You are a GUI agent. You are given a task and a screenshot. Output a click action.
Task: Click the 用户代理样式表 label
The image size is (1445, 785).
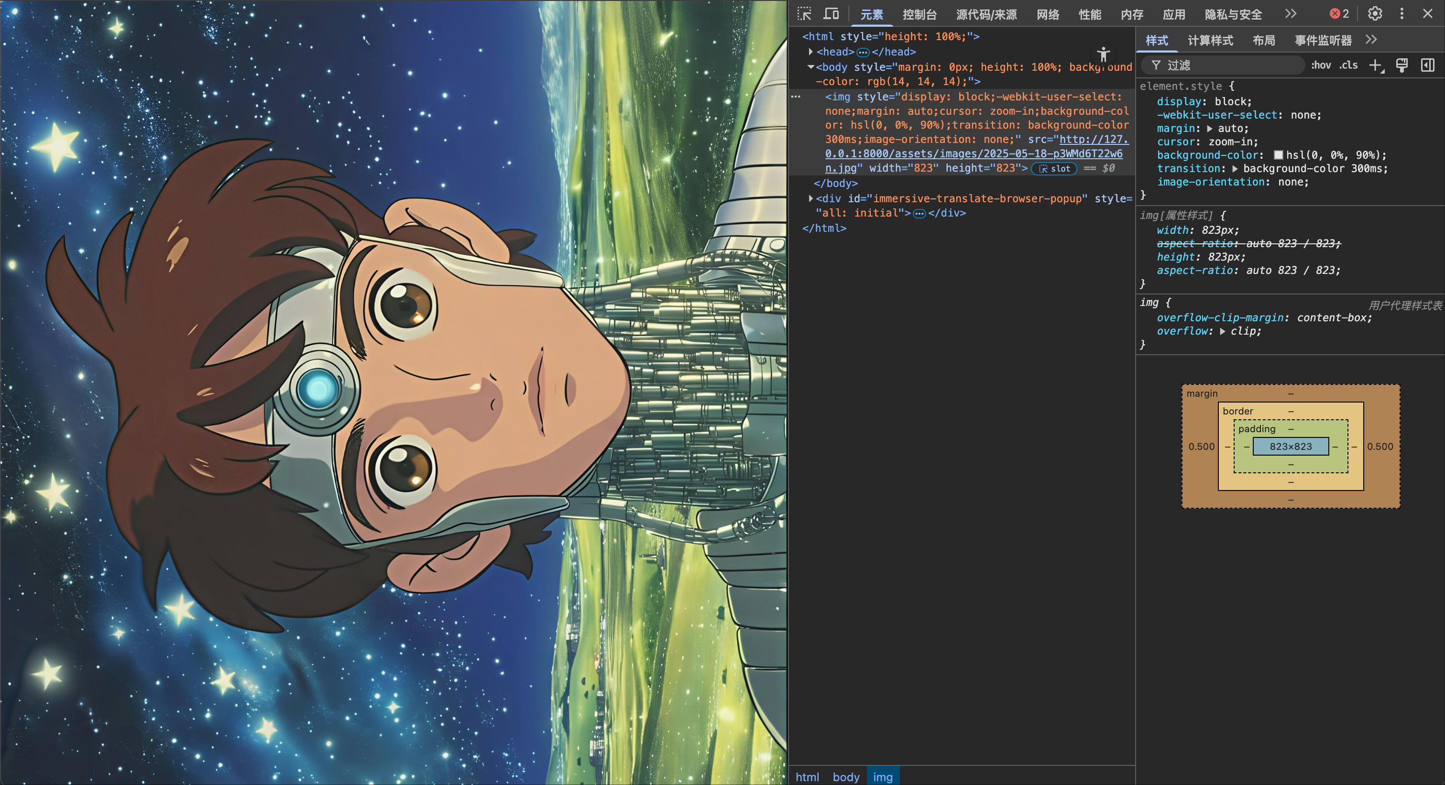1405,305
